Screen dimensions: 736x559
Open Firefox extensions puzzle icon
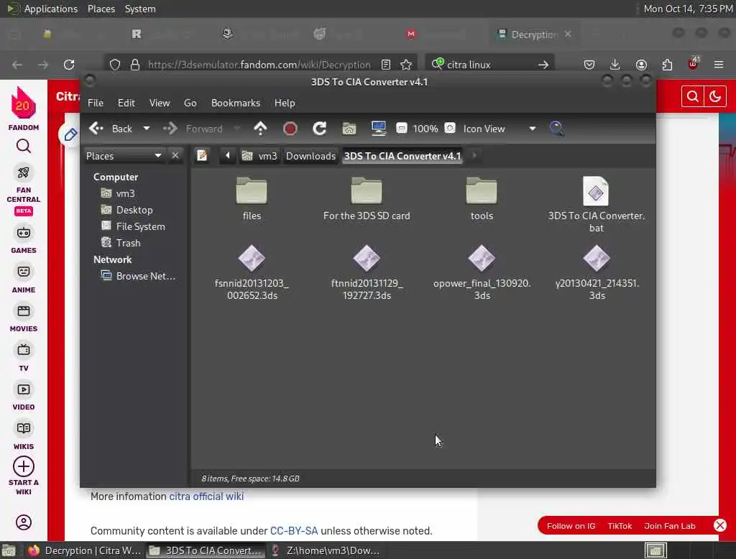pos(667,64)
